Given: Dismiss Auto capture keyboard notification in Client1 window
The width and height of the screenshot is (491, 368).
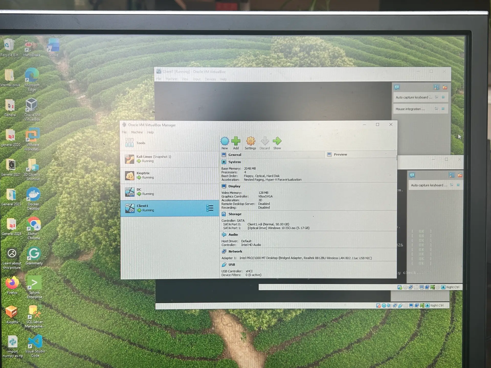Looking at the screenshot, I should click(443, 97).
